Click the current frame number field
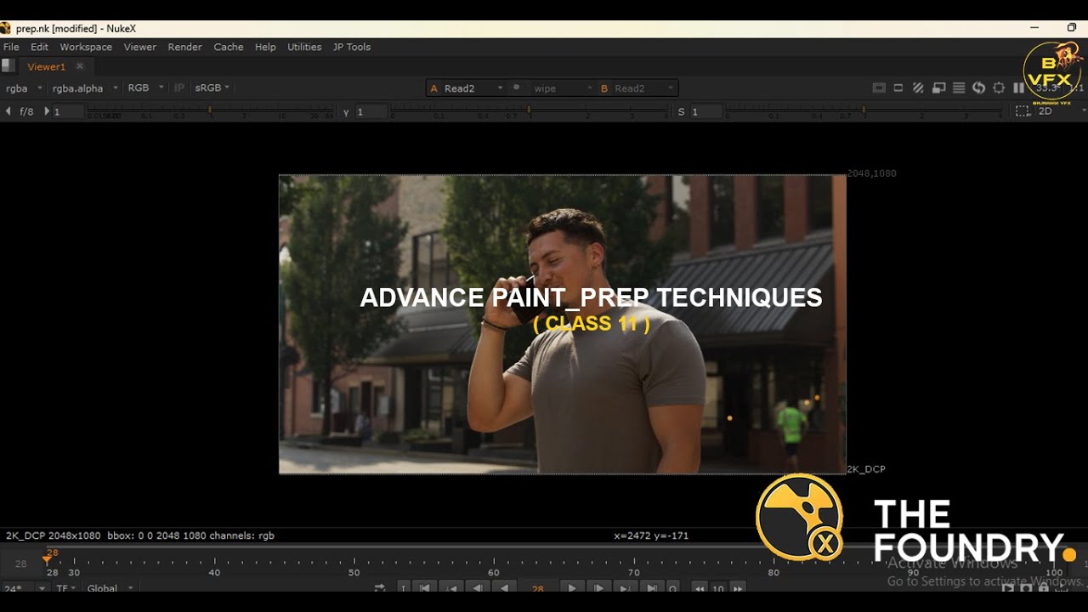Image resolution: width=1088 pixels, height=612 pixels. pyautogui.click(x=537, y=588)
